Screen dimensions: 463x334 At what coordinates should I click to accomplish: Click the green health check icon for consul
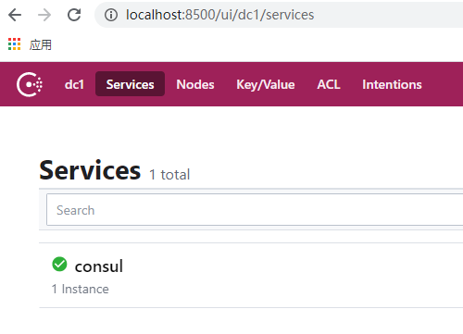click(59, 264)
